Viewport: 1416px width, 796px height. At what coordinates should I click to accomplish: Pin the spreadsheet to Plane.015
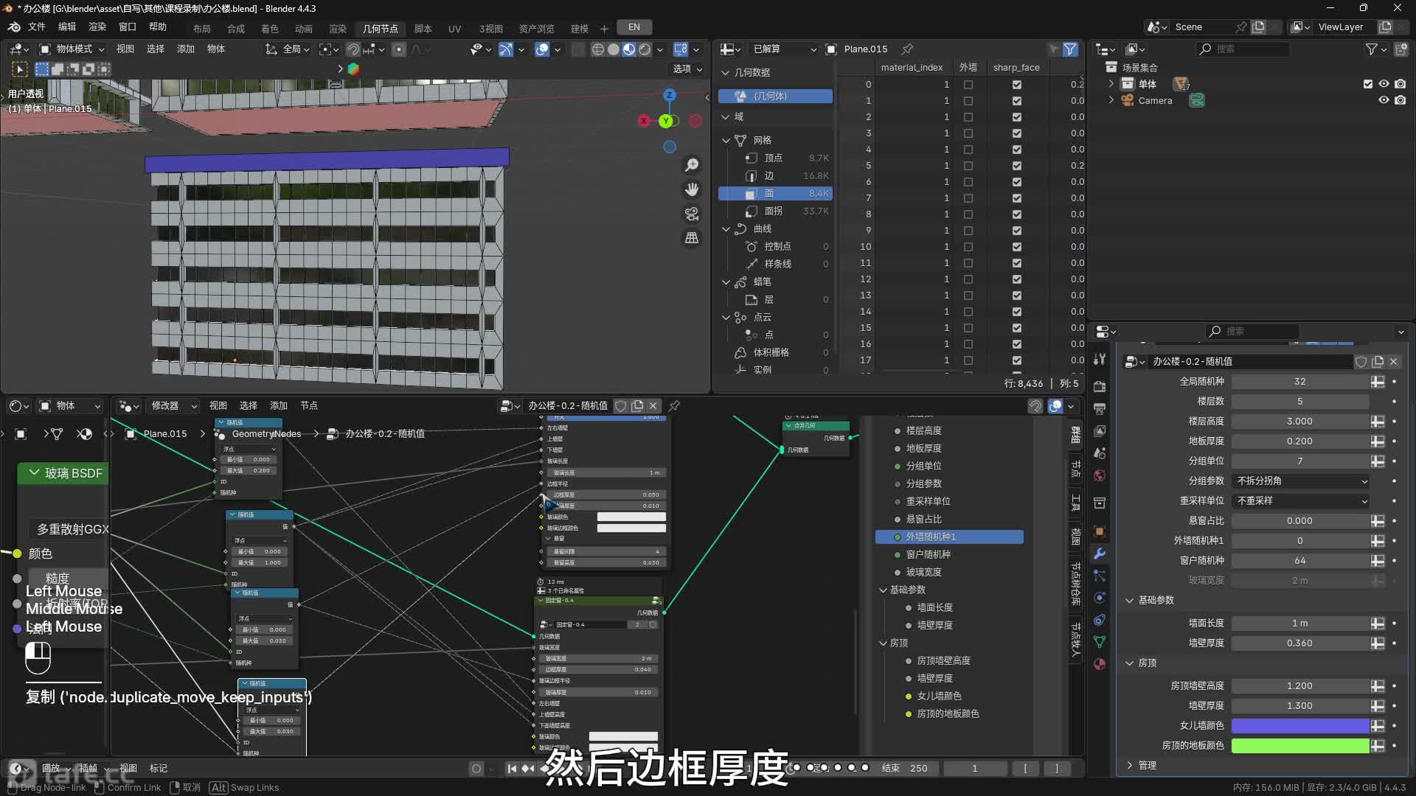point(908,49)
